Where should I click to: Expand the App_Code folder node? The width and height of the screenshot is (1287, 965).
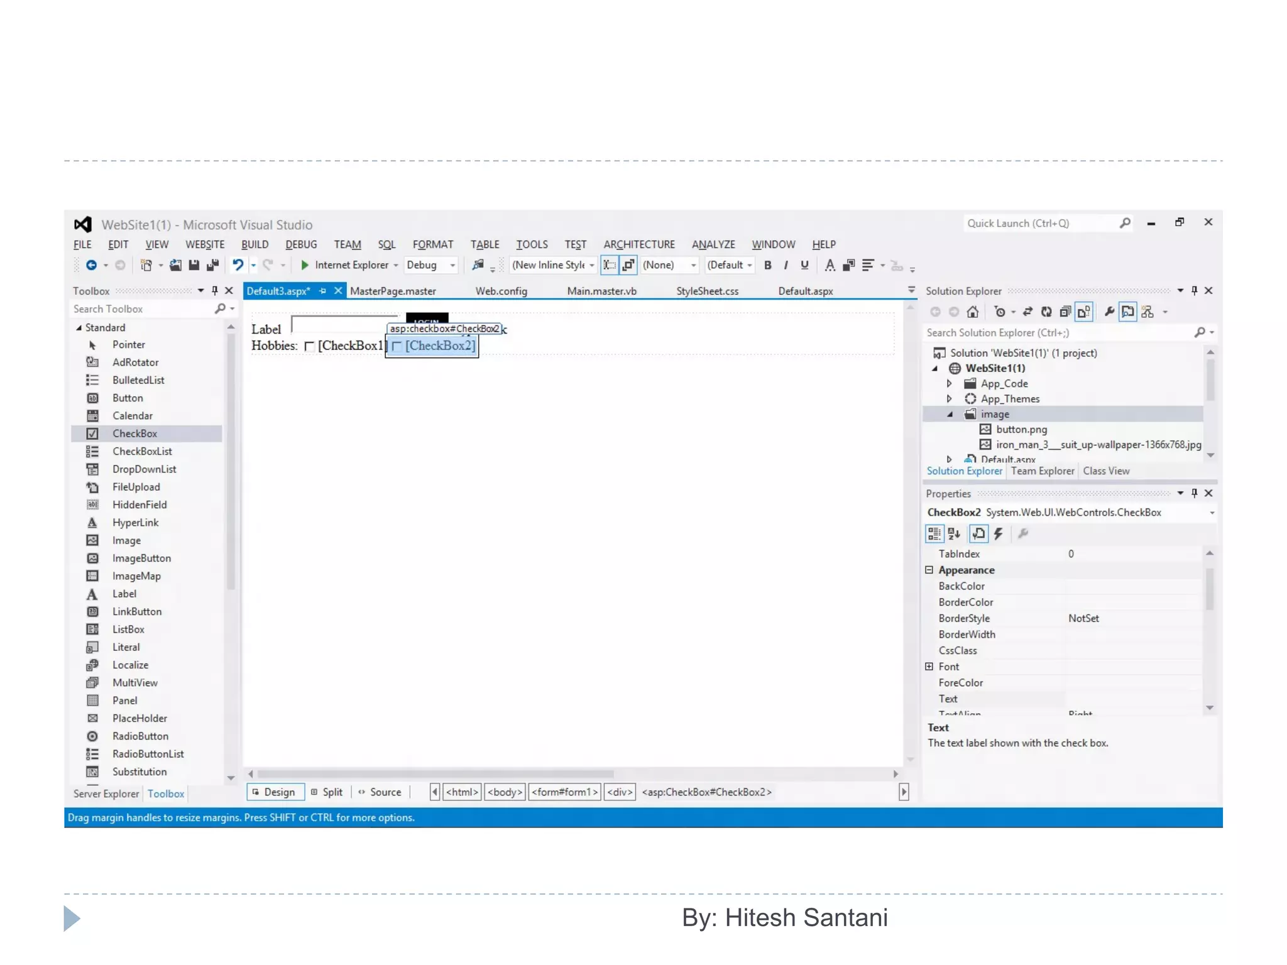pyautogui.click(x=949, y=384)
